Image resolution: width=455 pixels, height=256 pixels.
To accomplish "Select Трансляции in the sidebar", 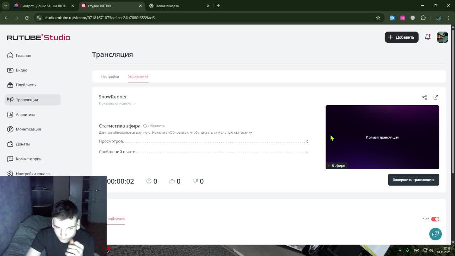I will pyautogui.click(x=33, y=100).
